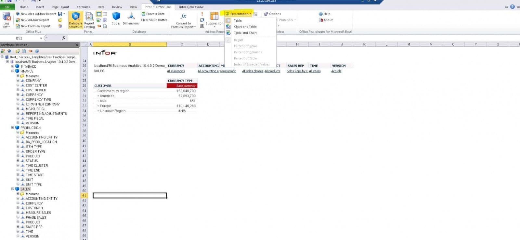Open the Presentation dropdown
Screen dimensions: 520x240
(x=239, y=14)
